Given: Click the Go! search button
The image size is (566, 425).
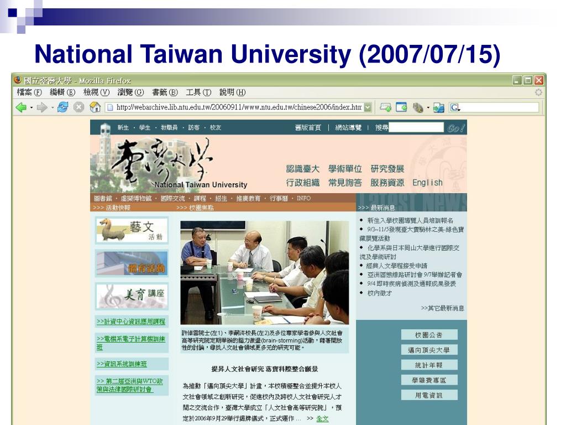Looking at the screenshot, I should pos(455,128).
